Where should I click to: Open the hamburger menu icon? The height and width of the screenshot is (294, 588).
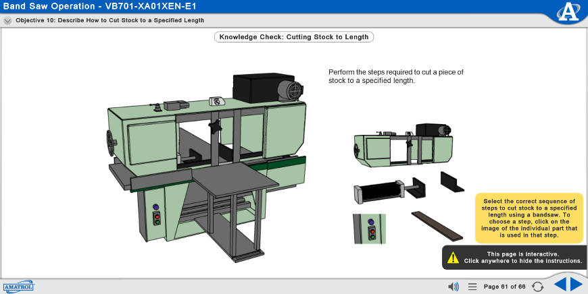pos(472,287)
